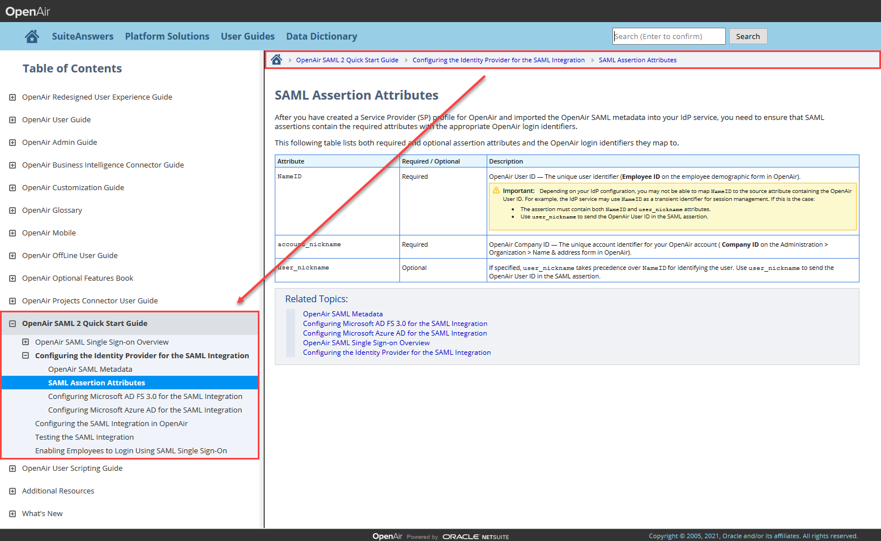Expand OpenAir User Scripting Guide node

[x=12, y=469]
